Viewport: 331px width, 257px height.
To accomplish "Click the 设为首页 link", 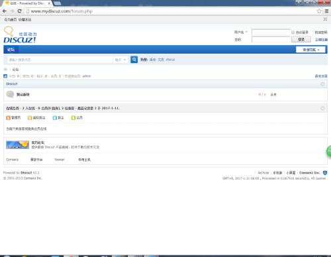I will tap(11, 20).
